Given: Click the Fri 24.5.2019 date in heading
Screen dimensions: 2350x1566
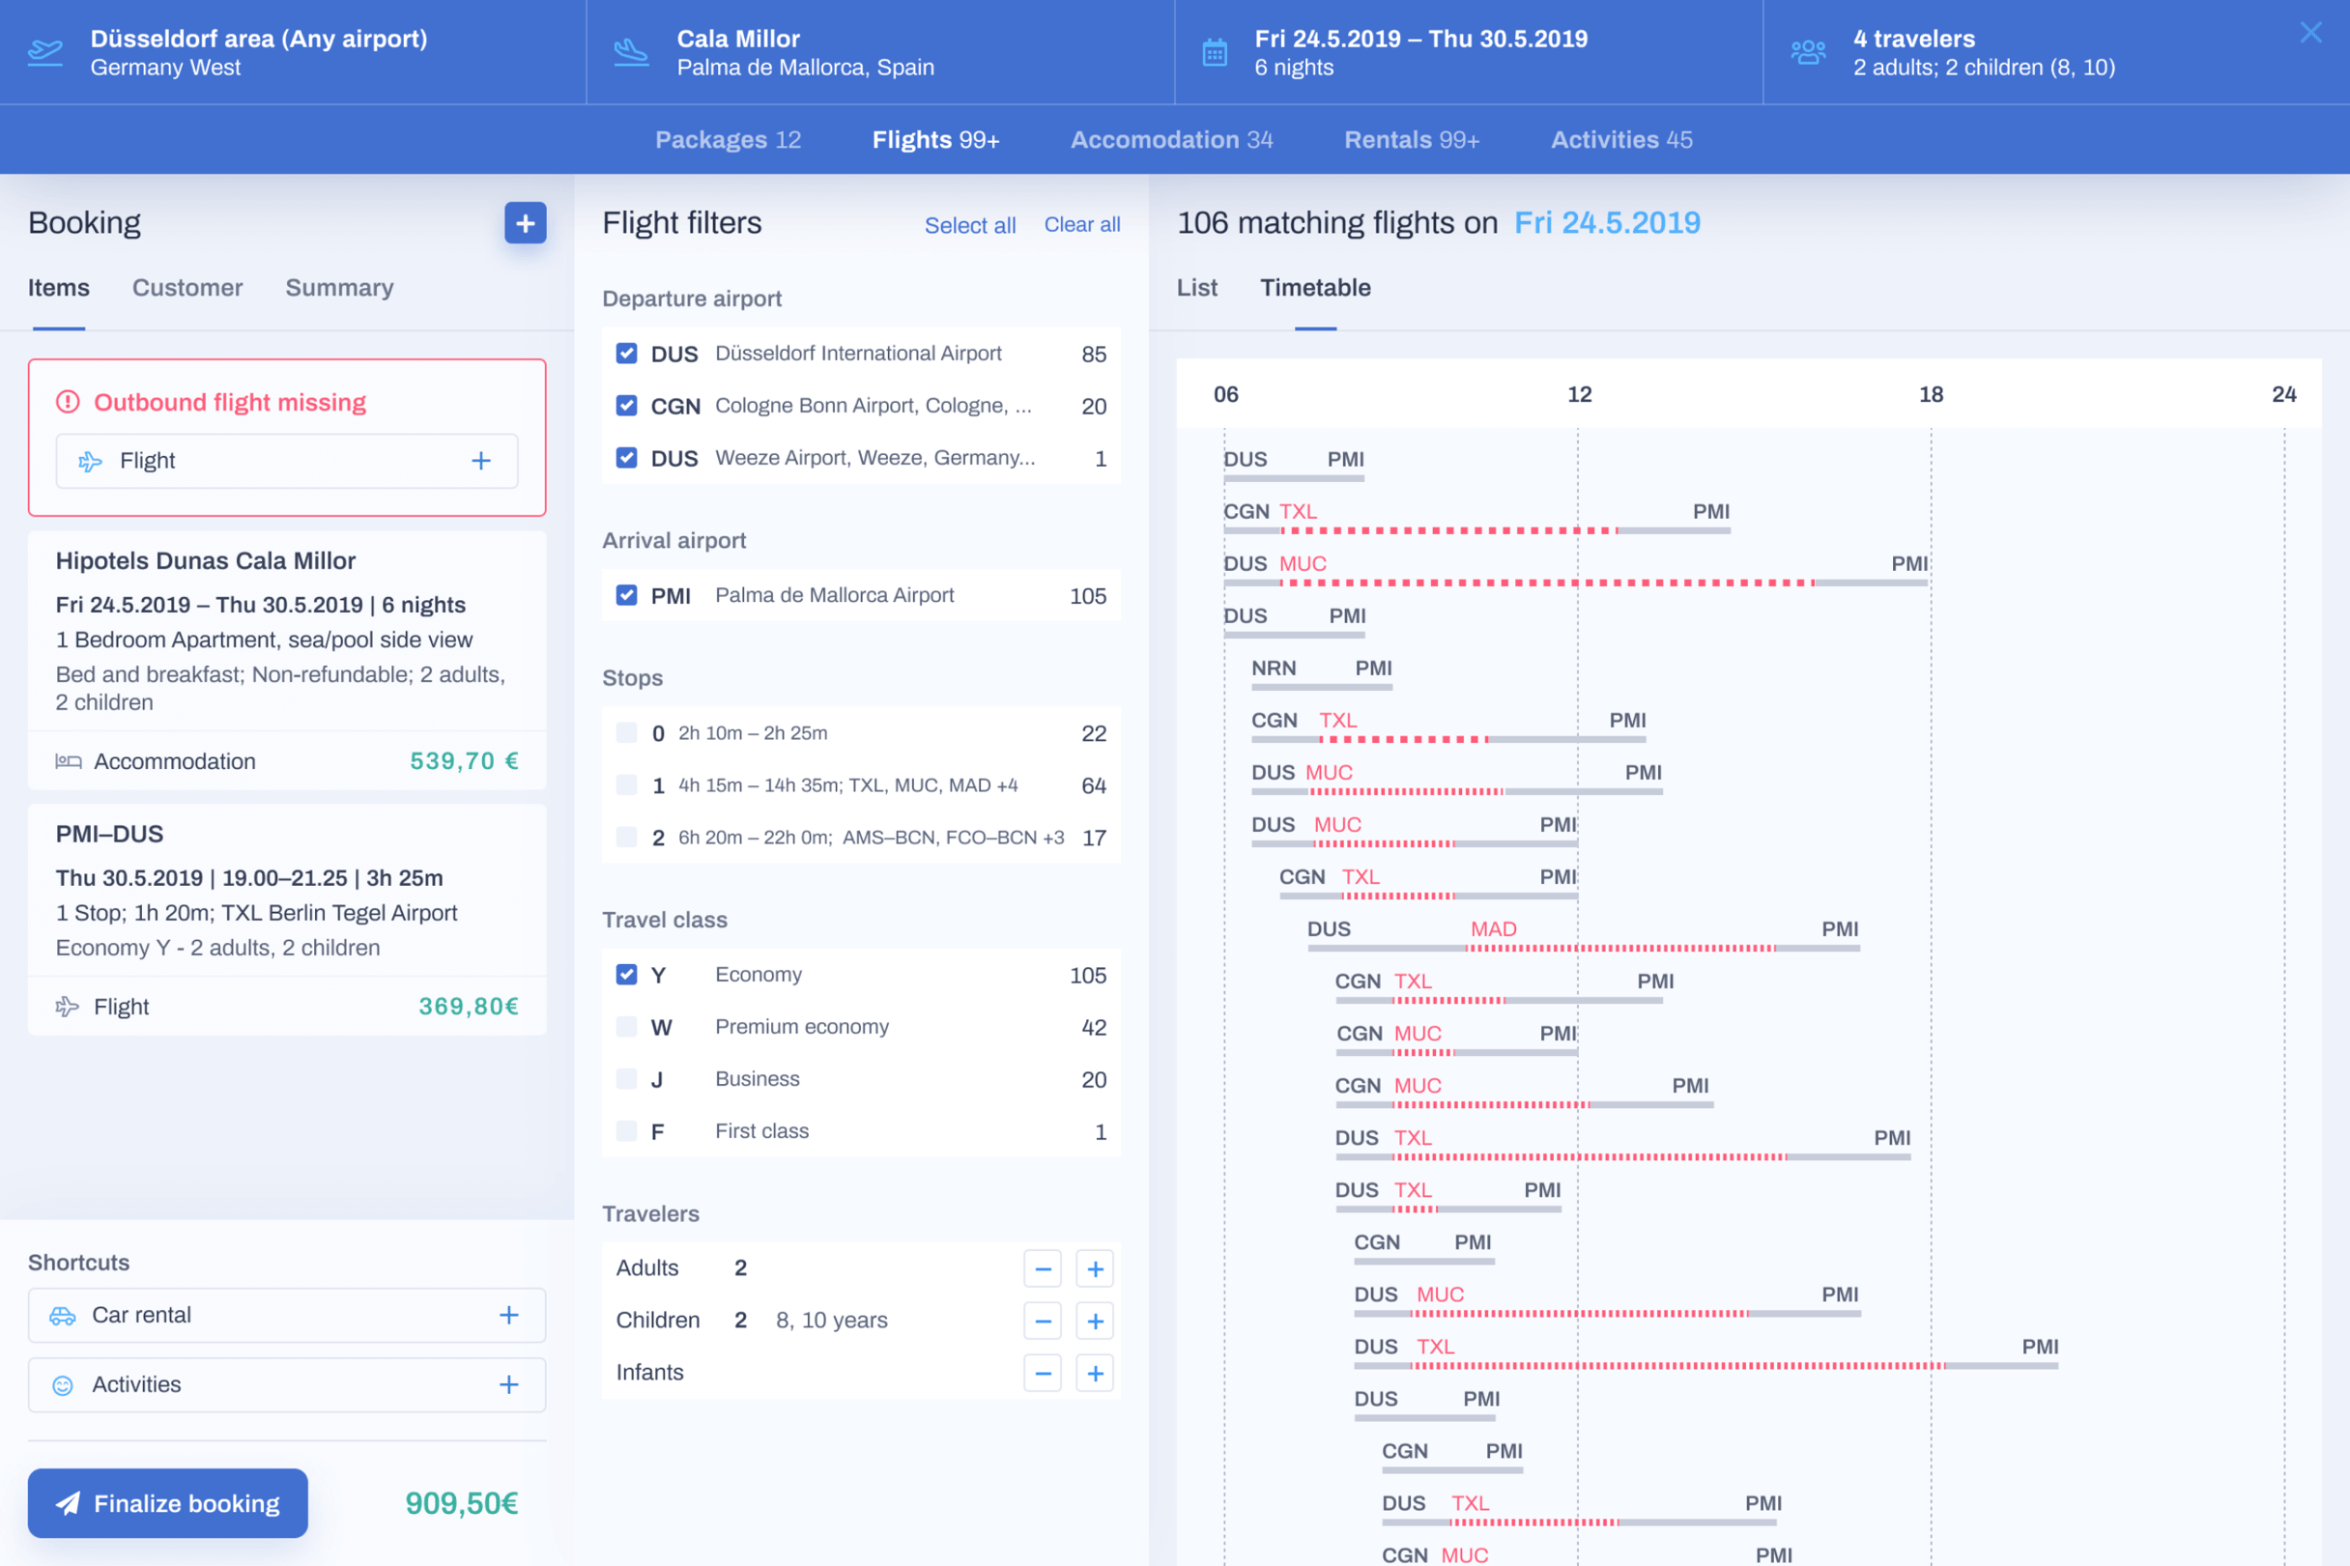Looking at the screenshot, I should 1606,223.
